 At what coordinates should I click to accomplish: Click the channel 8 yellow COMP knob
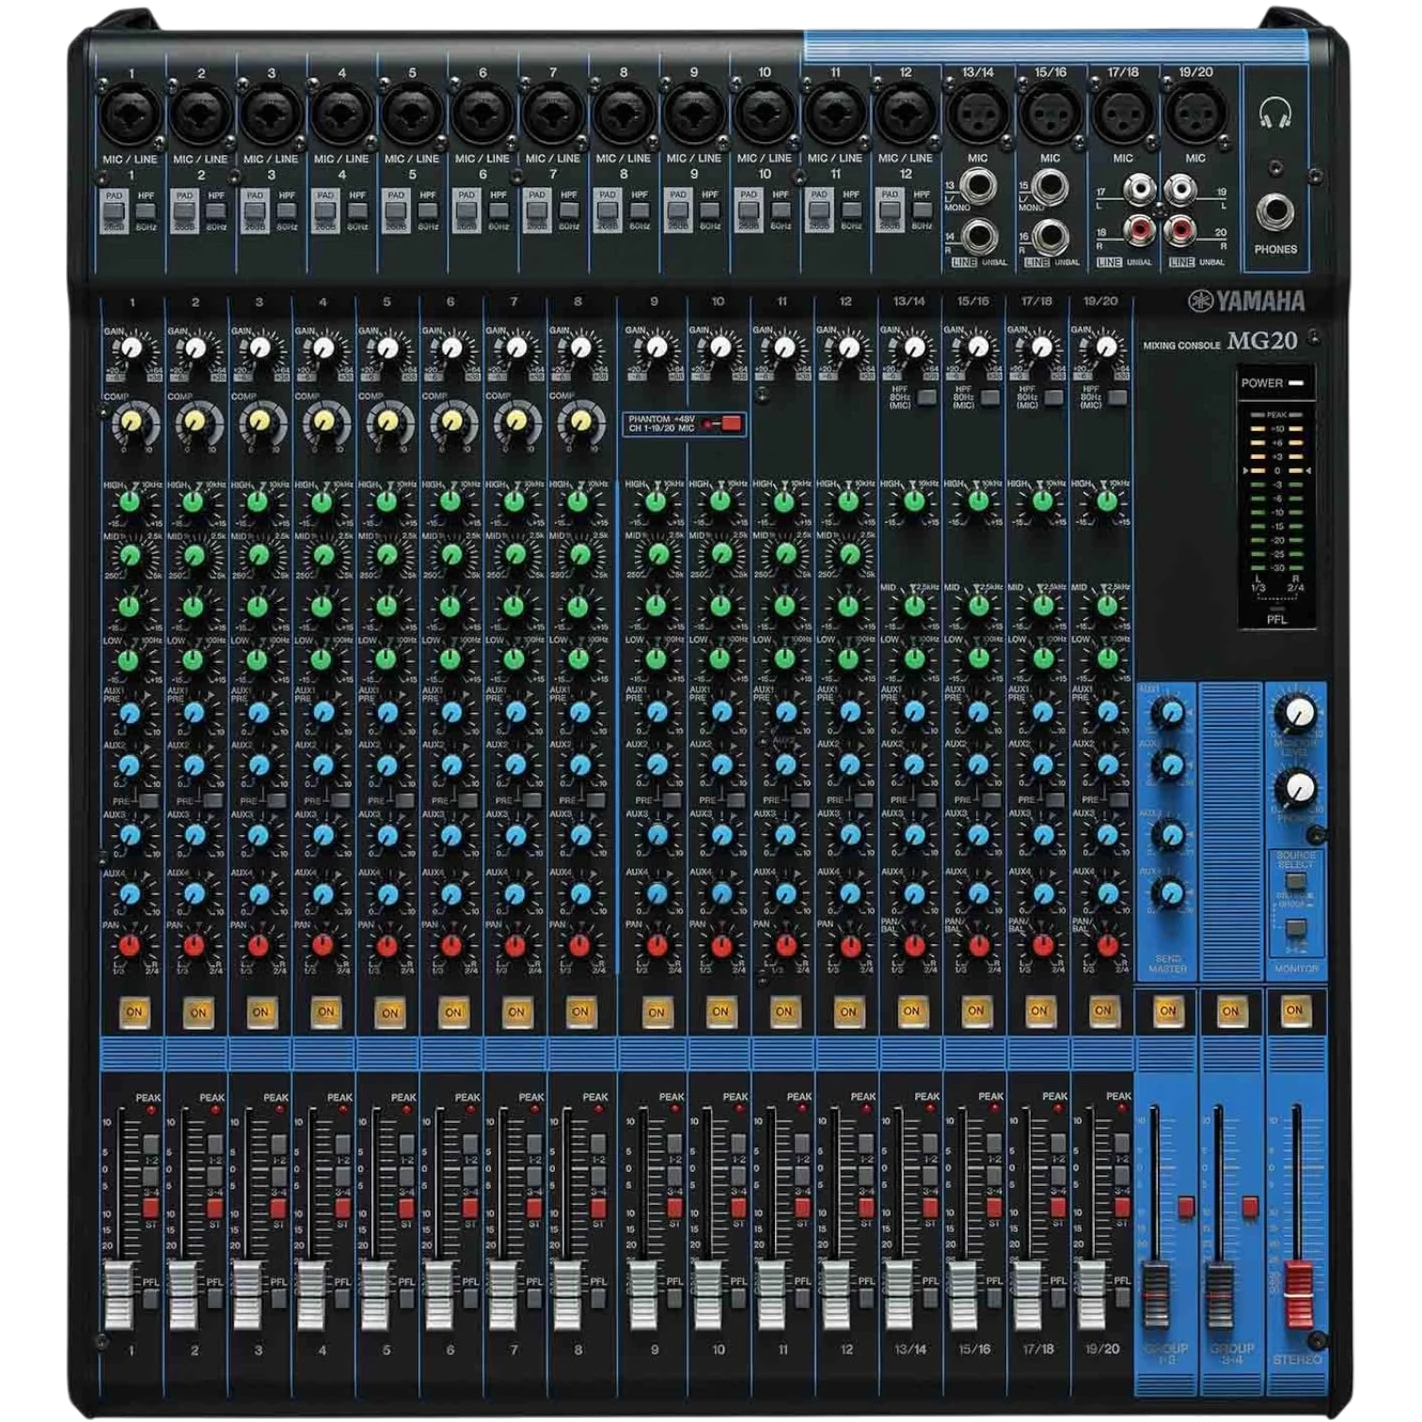(x=578, y=421)
